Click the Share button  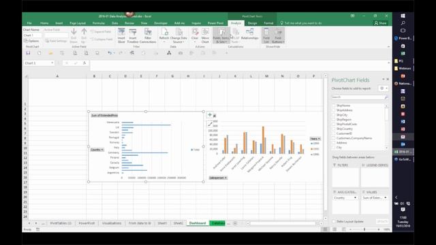(x=380, y=23)
